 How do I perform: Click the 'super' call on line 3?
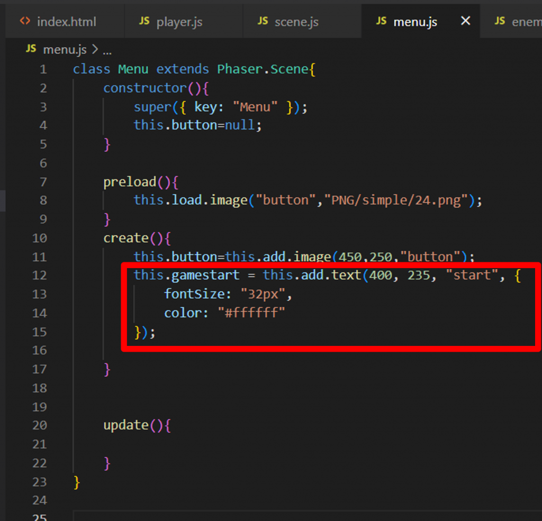153,107
